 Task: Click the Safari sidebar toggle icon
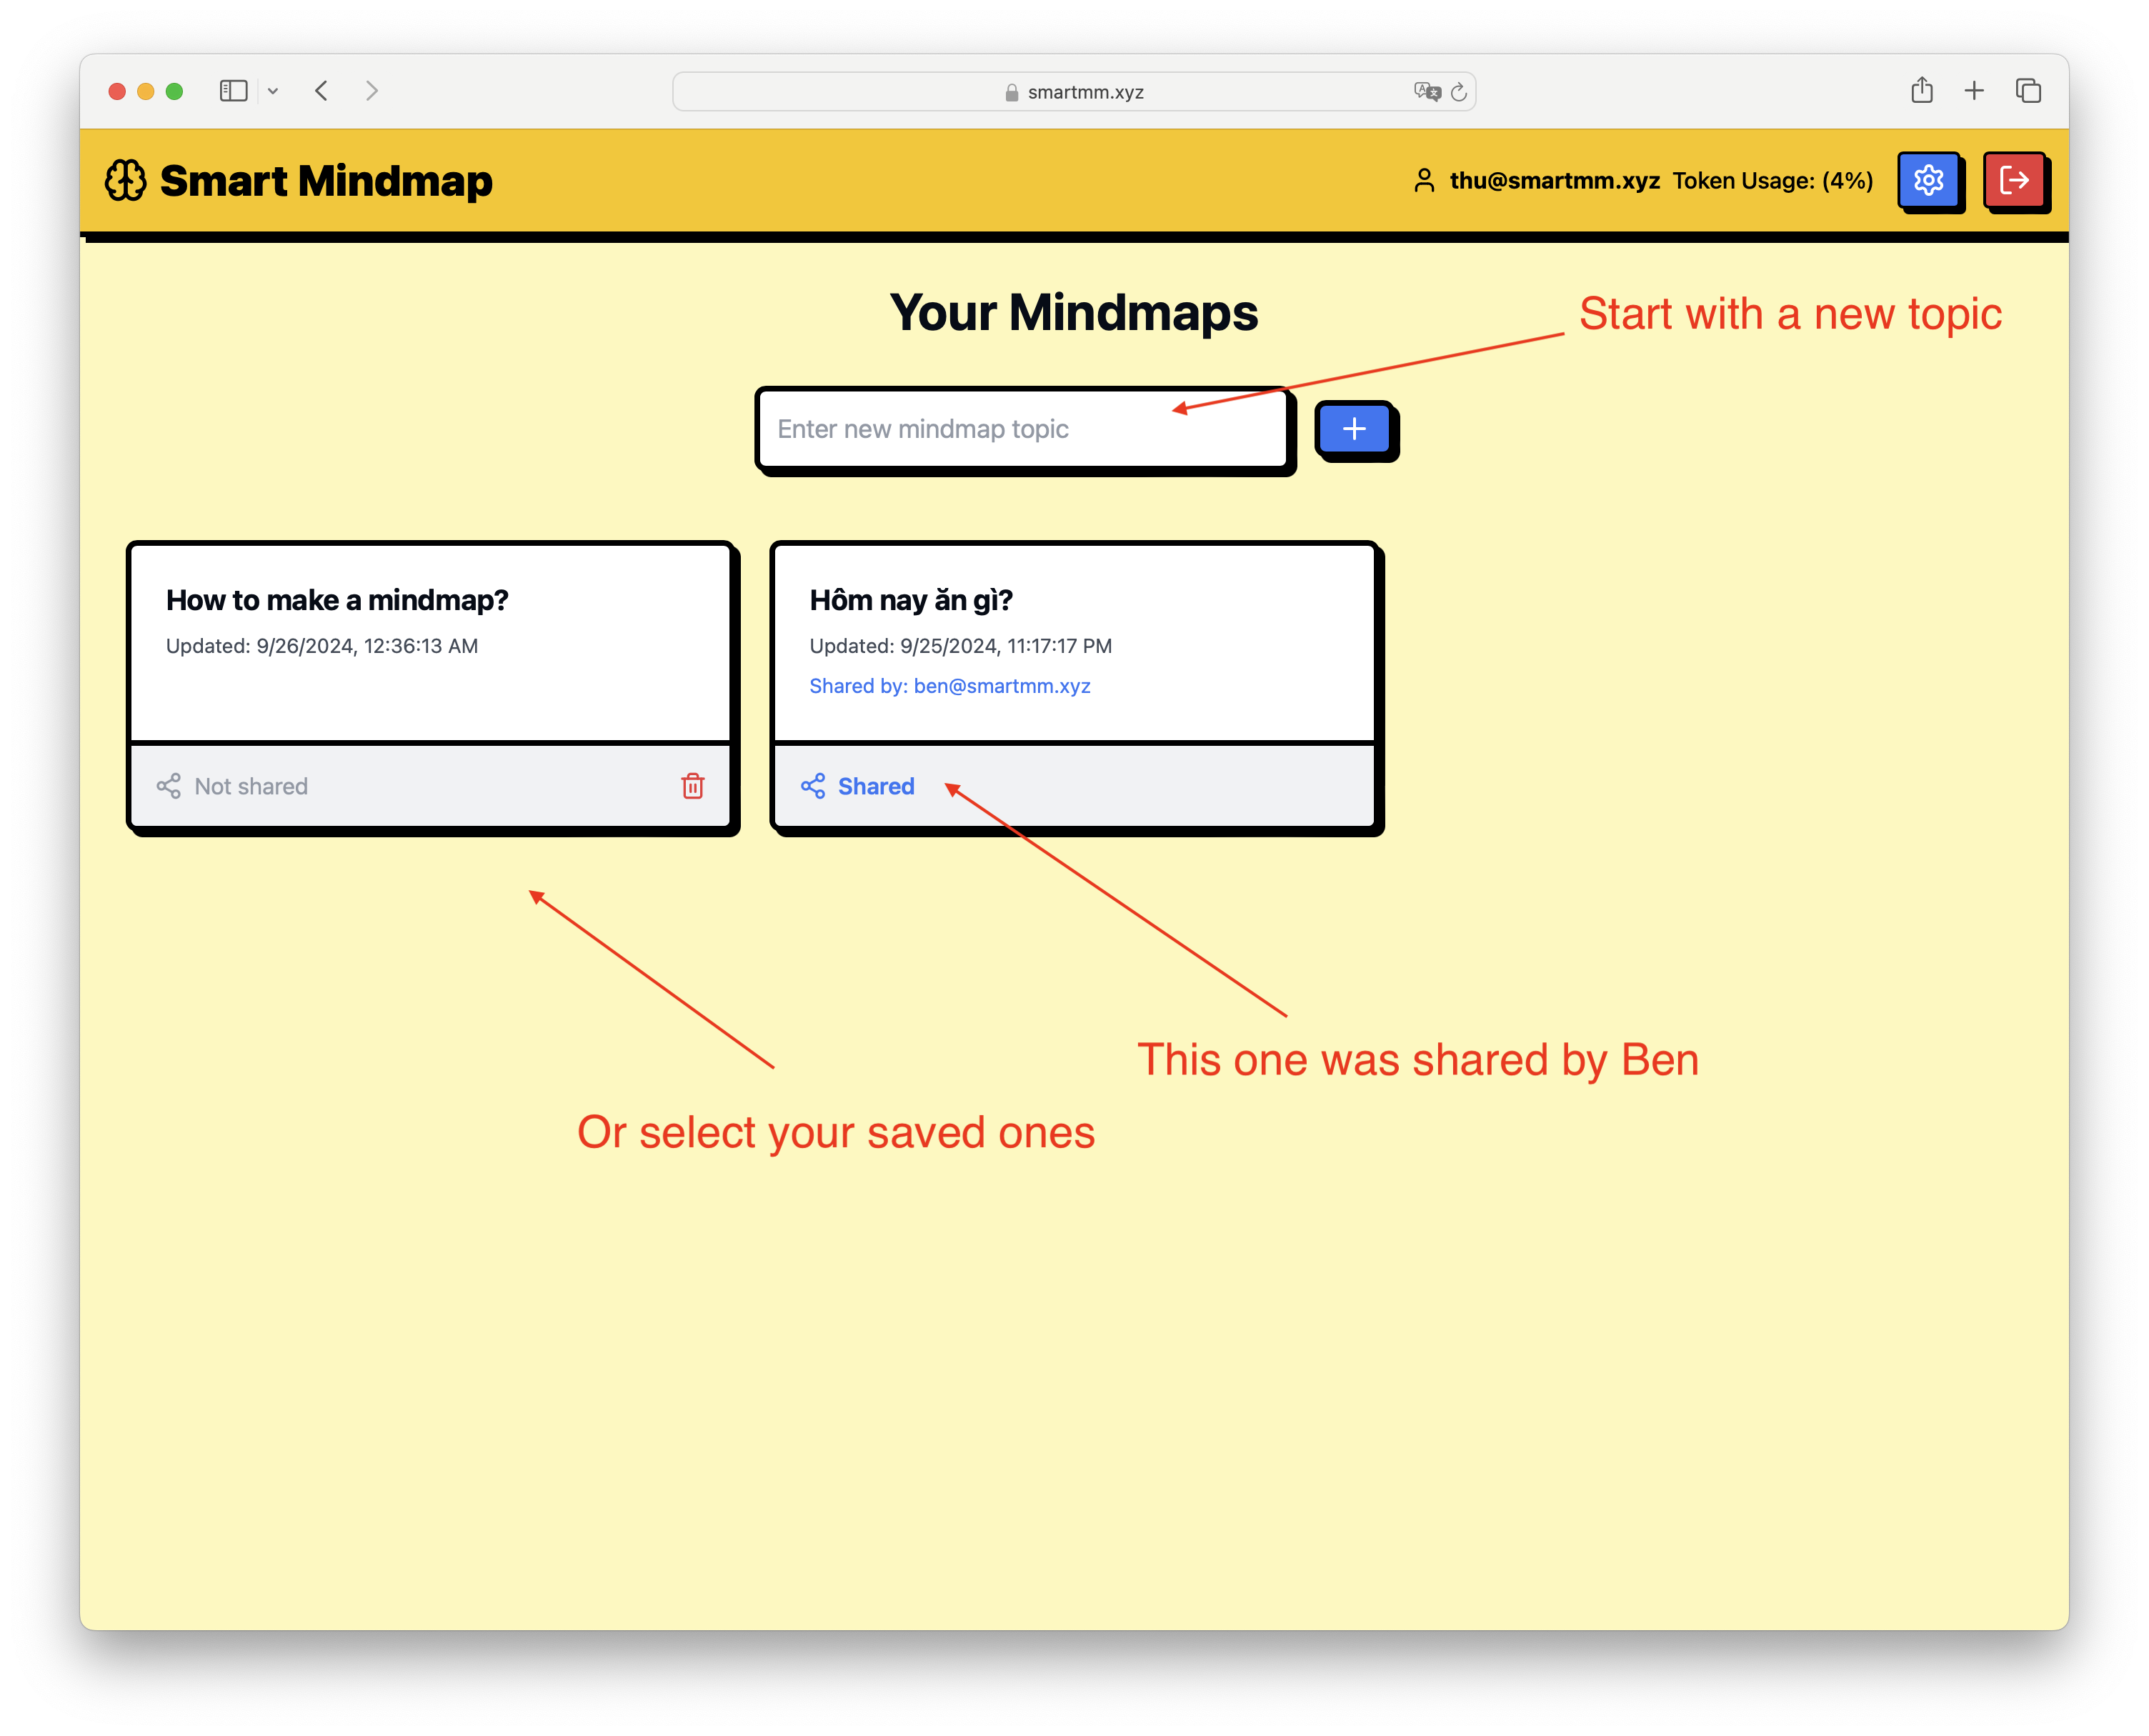point(233,91)
